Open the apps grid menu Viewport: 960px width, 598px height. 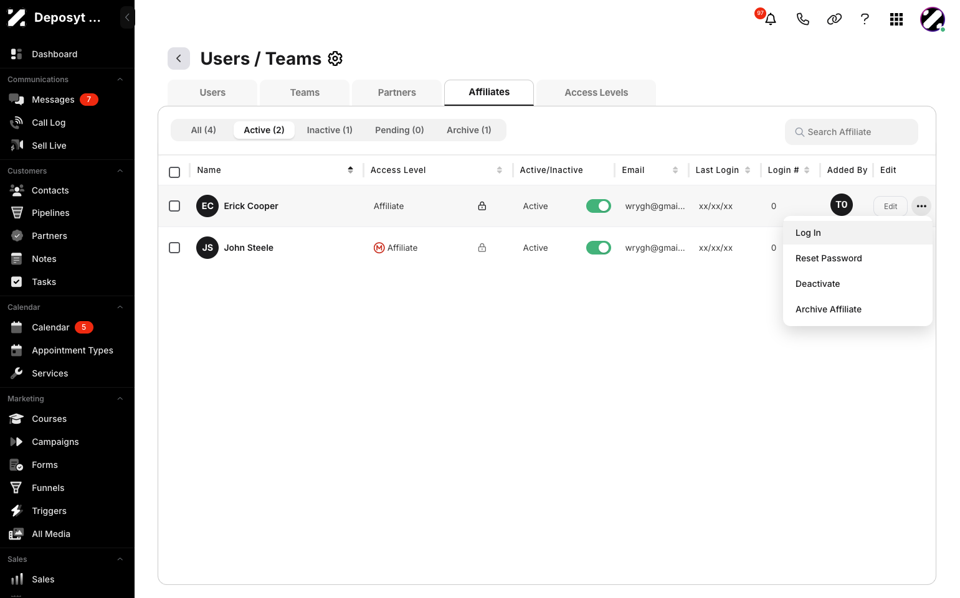896,19
